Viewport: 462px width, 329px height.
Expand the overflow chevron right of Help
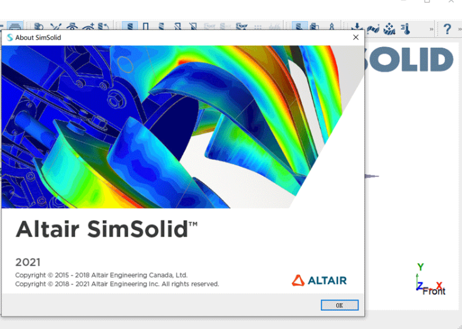click(x=459, y=29)
